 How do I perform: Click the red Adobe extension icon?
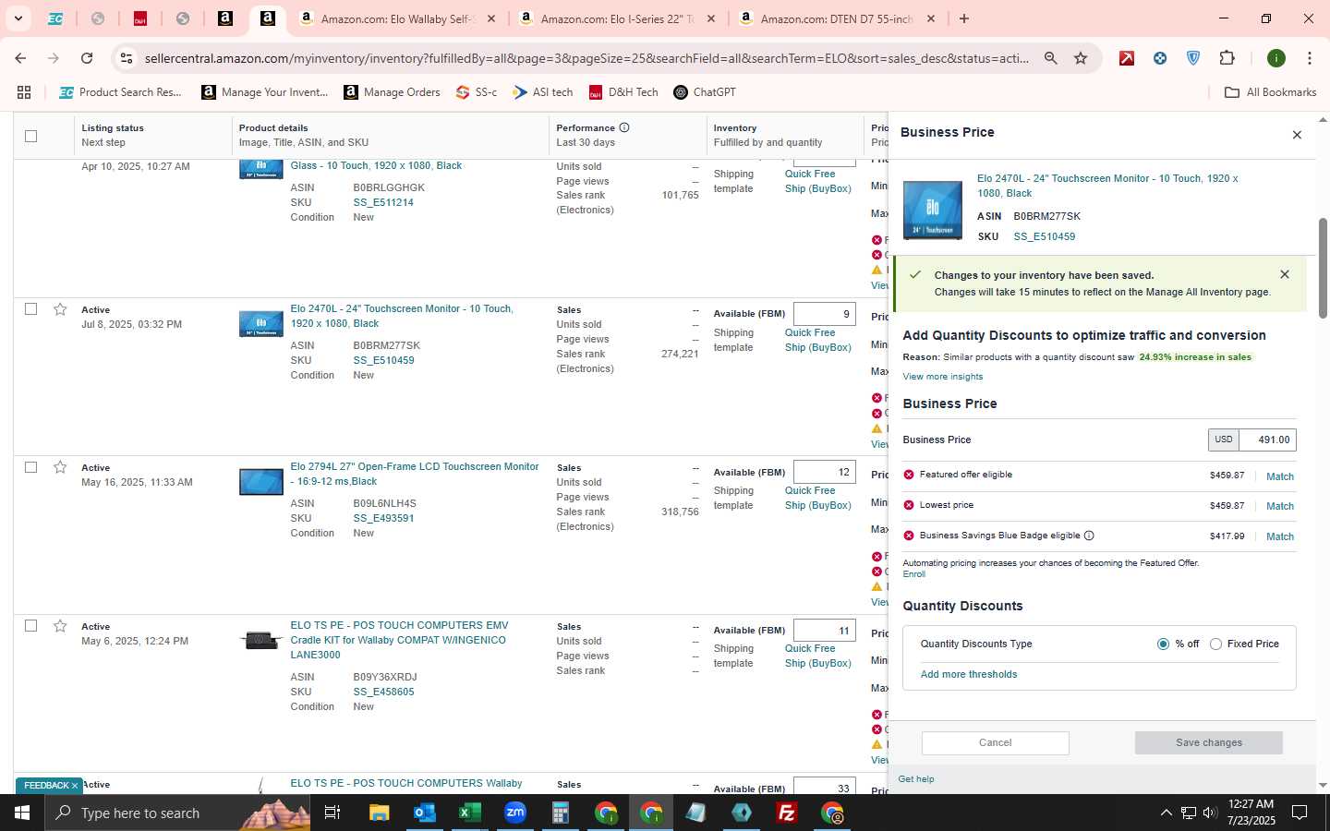(1127, 58)
